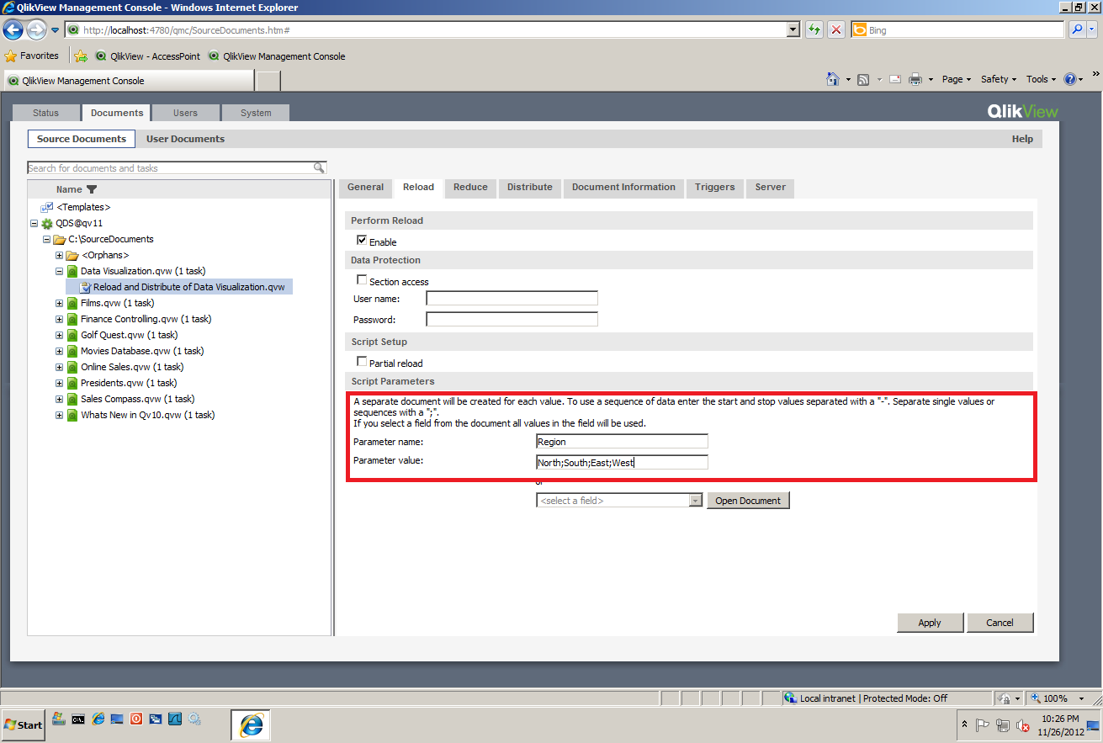
Task: Open the Page menu dropdown
Action: coord(956,79)
